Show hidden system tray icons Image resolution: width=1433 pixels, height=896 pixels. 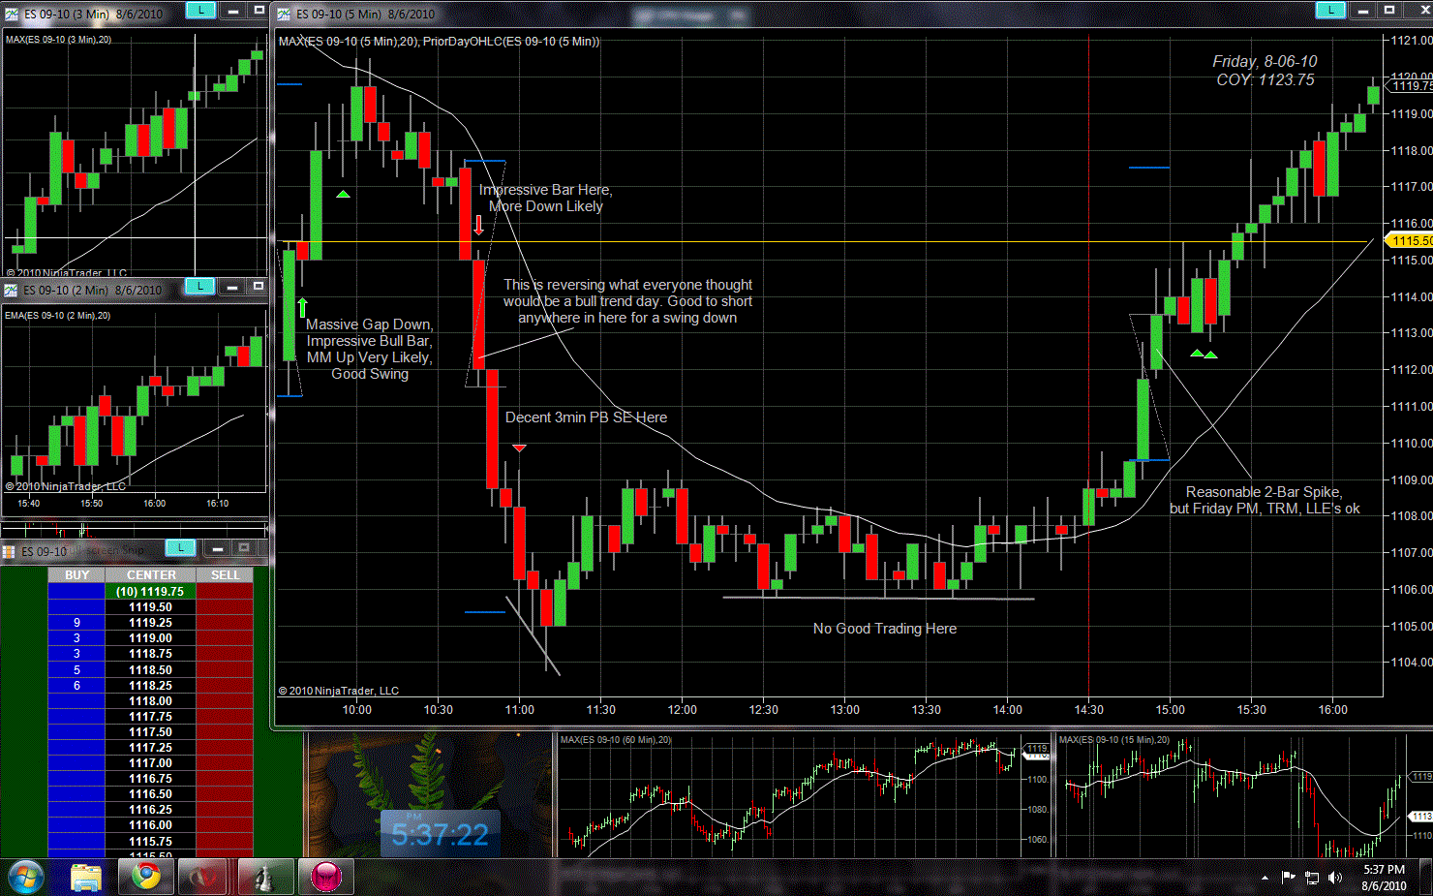[1265, 878]
